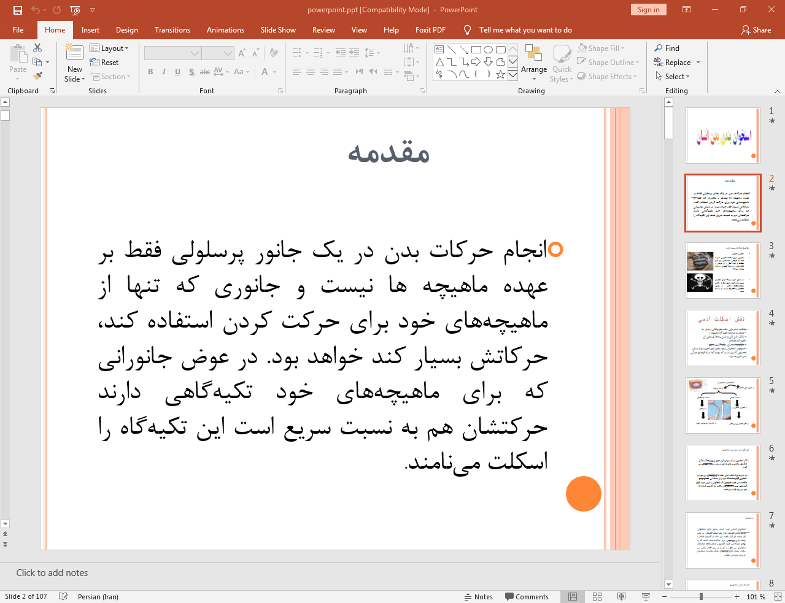Open the File menu
This screenshot has width=785, height=603.
click(18, 29)
